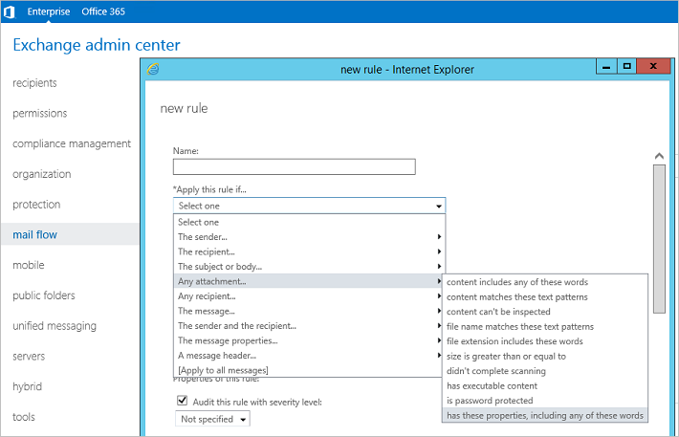Choose 'content includes any of these words'
Screen dimensions: 679x437
click(x=545, y=282)
